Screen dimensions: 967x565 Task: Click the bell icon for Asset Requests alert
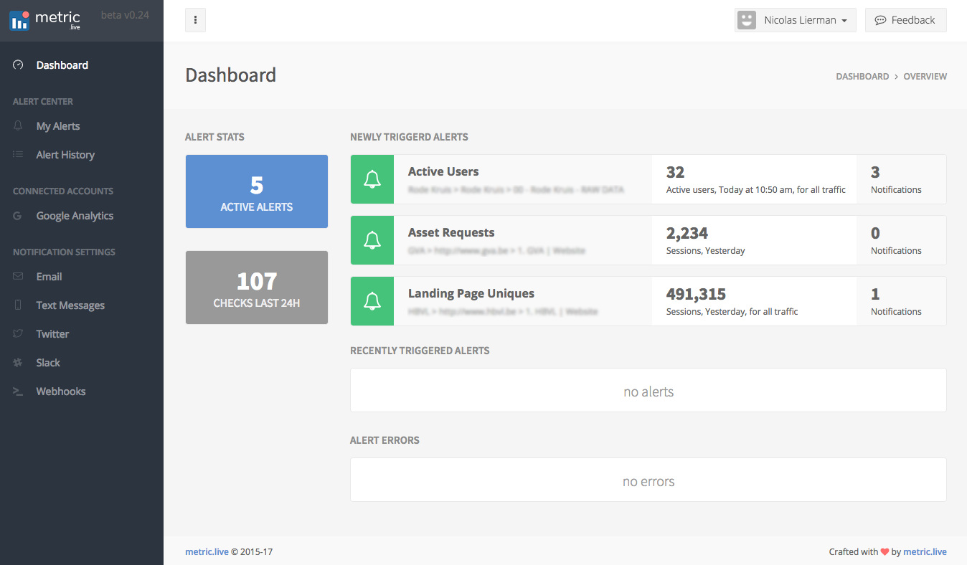372,240
